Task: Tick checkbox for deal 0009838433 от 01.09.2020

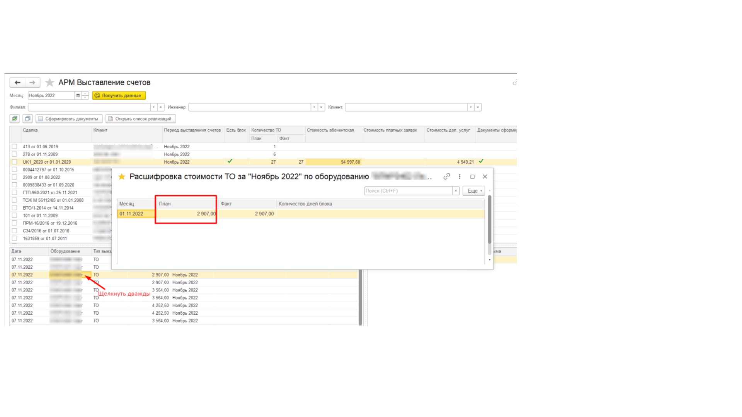Action: tap(14, 185)
